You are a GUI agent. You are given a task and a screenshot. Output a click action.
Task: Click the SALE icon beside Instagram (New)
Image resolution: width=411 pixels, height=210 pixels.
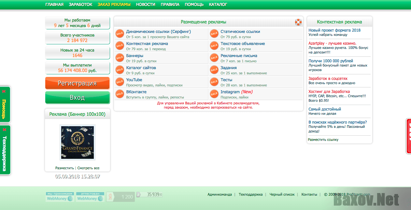(214, 94)
